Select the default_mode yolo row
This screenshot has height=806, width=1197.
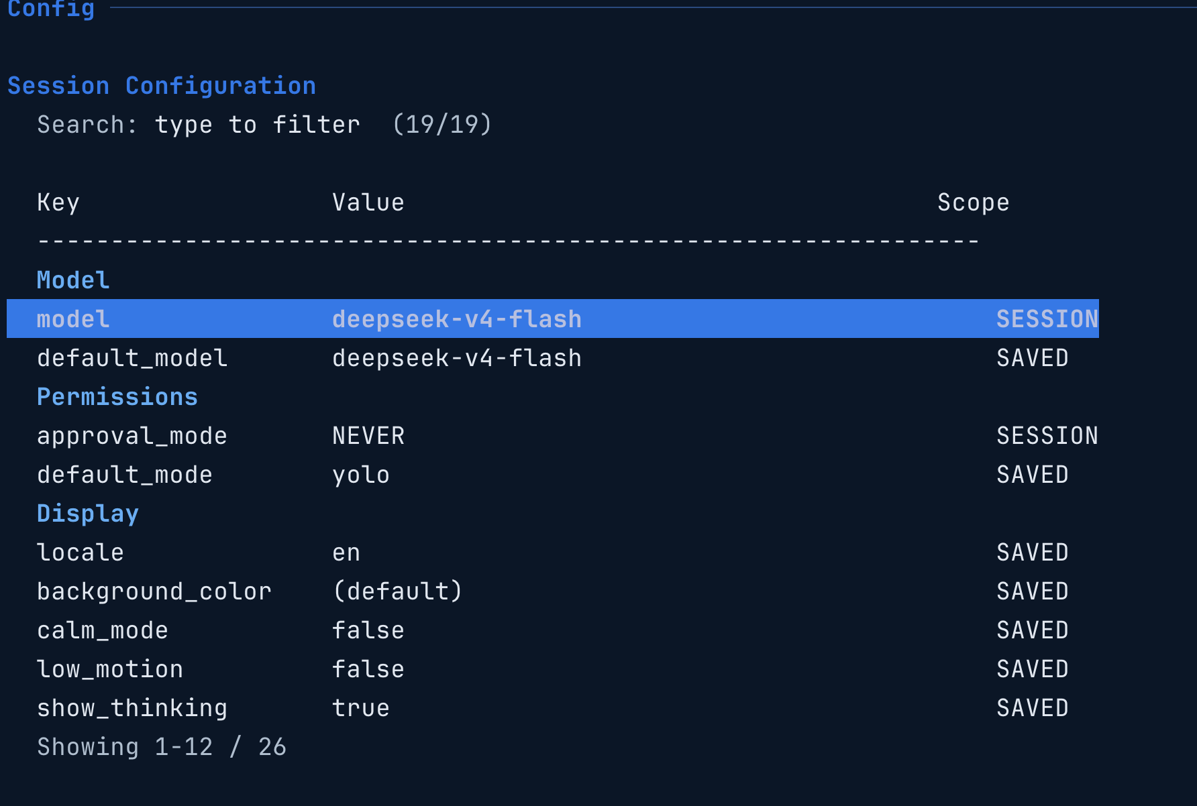pyautogui.click(x=553, y=474)
